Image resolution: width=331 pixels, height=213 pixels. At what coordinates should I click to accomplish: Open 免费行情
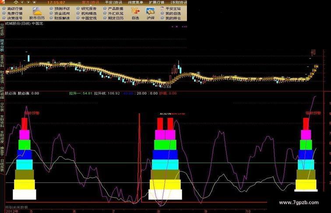[15, 13]
